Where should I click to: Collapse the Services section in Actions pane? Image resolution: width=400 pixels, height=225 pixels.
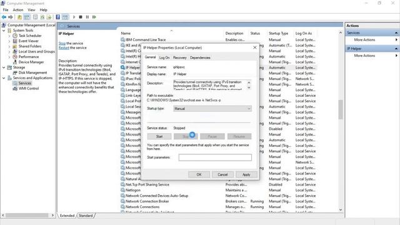click(x=396, y=33)
